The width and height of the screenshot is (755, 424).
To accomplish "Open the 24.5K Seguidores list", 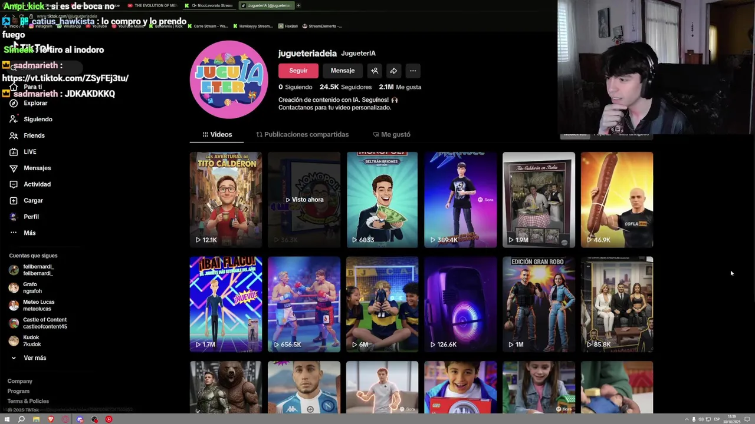I will coord(346,87).
